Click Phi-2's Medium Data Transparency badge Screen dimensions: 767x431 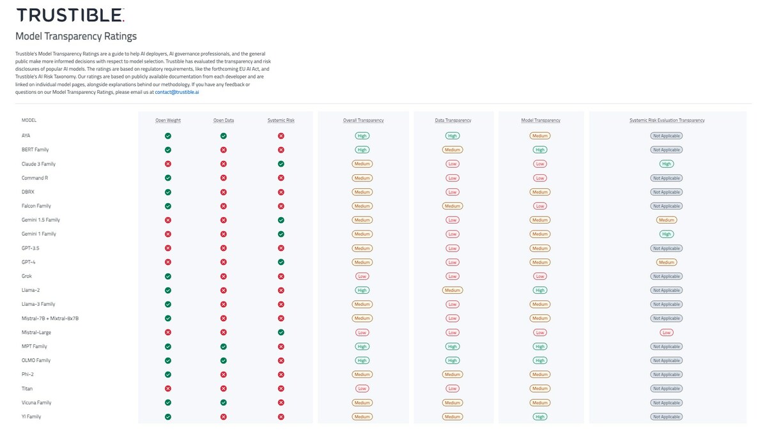pyautogui.click(x=453, y=375)
